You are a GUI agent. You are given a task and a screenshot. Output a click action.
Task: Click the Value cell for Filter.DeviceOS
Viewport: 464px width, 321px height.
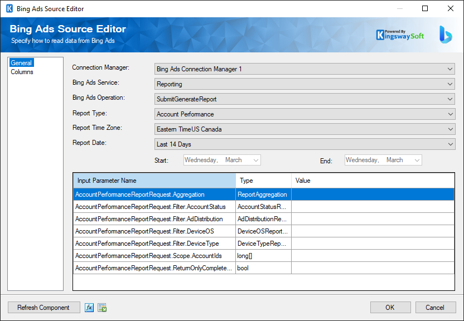pyautogui.click(x=373, y=231)
